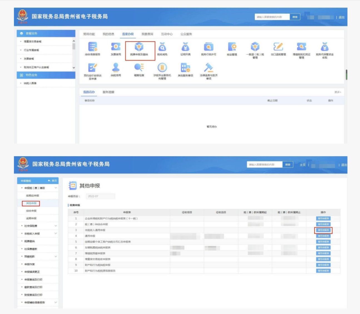Open the 税收减免 money-bag icon
The image size is (360, 314).
pyautogui.click(x=162, y=47)
